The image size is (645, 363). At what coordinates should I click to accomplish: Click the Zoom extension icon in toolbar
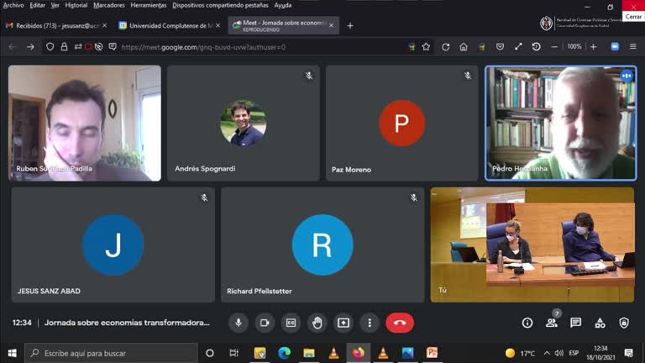click(615, 47)
